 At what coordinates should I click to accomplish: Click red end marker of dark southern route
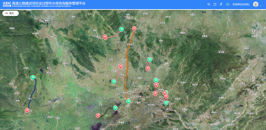[x=98, y=115]
